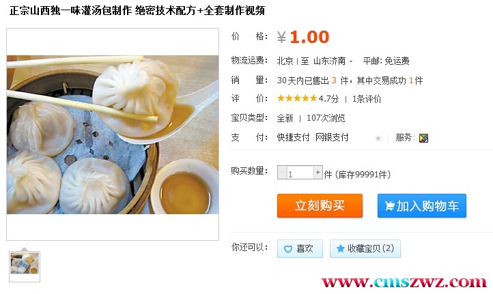The height and width of the screenshot is (294, 493).
Task: Open the 1条评价 reviews link
Action: (x=367, y=99)
